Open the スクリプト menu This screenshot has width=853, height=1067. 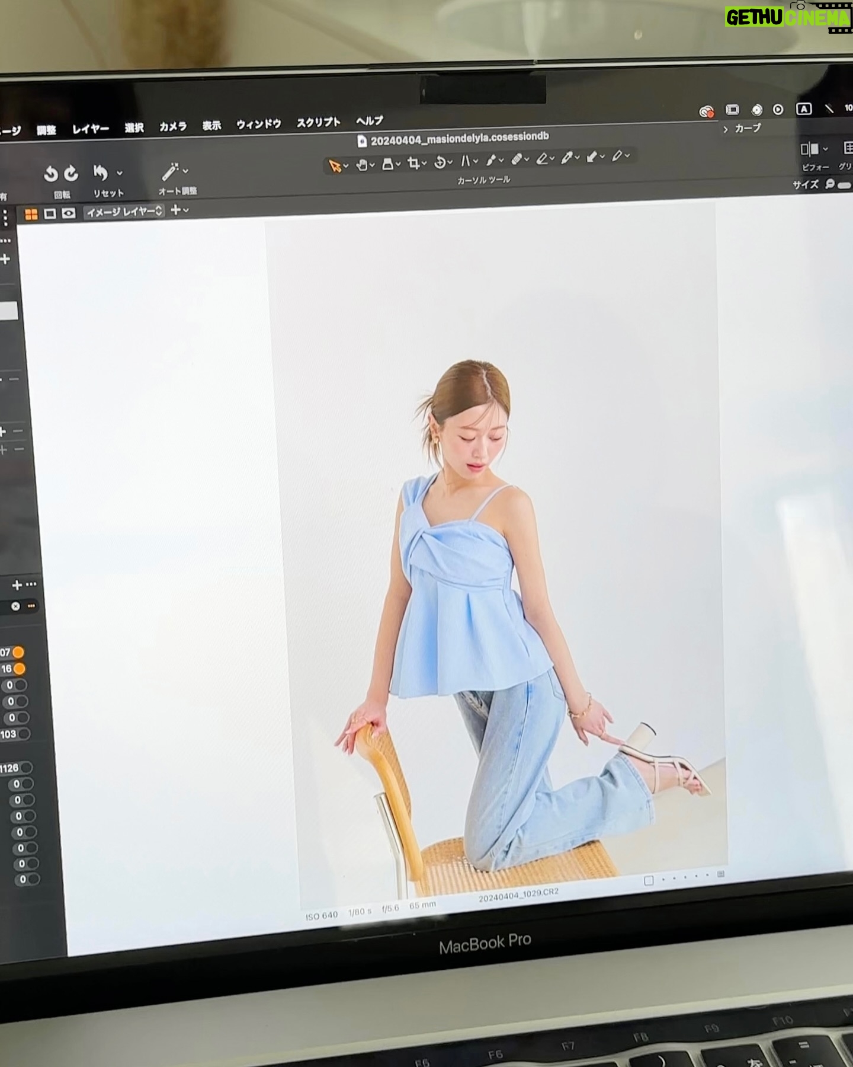coord(319,122)
